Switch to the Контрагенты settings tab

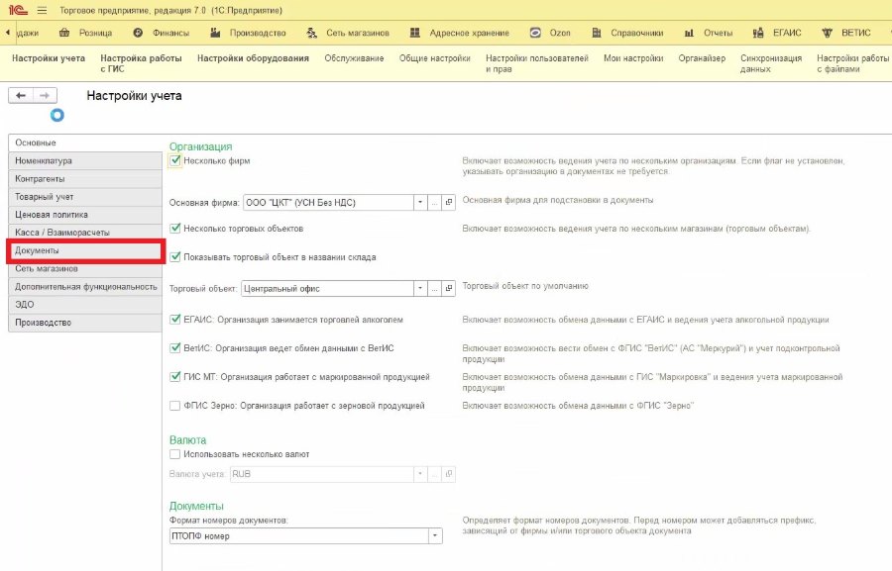(x=85, y=179)
